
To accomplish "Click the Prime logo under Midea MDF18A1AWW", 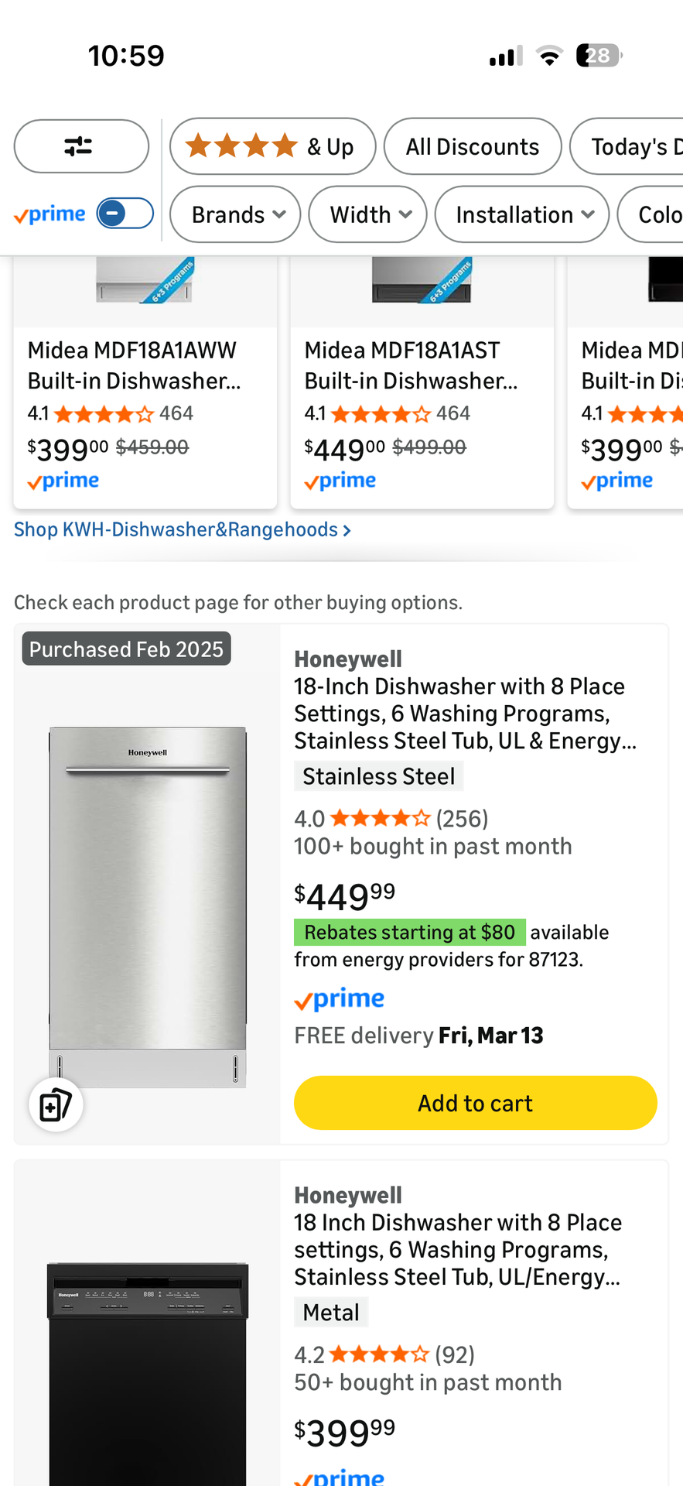I will pos(63,480).
